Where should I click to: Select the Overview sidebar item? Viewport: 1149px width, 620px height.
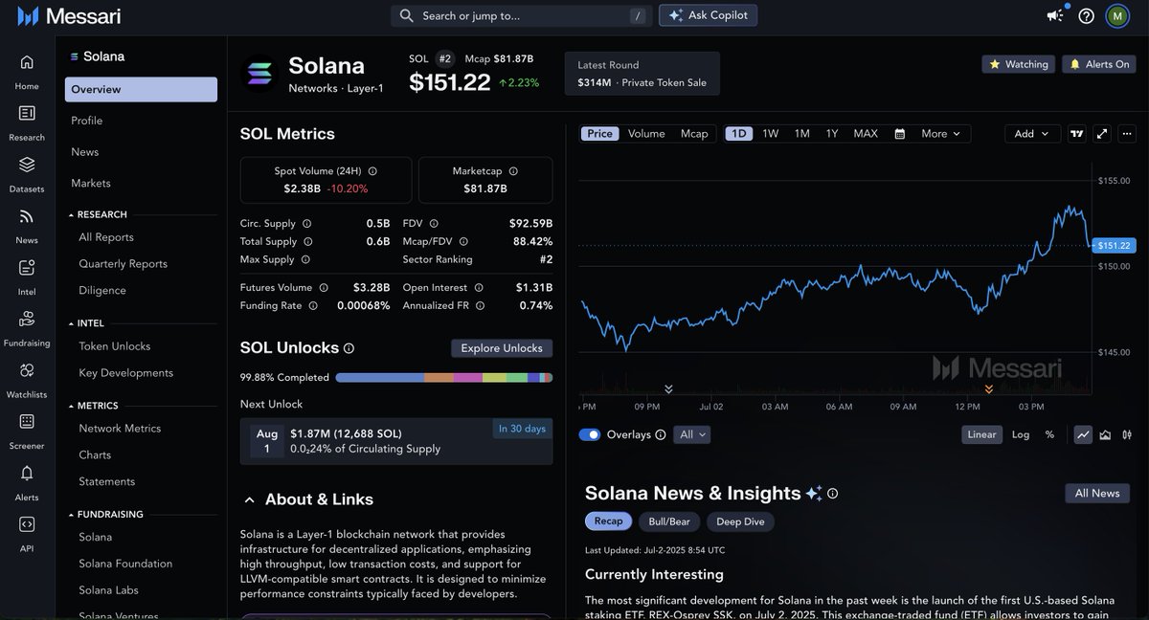pyautogui.click(x=141, y=89)
